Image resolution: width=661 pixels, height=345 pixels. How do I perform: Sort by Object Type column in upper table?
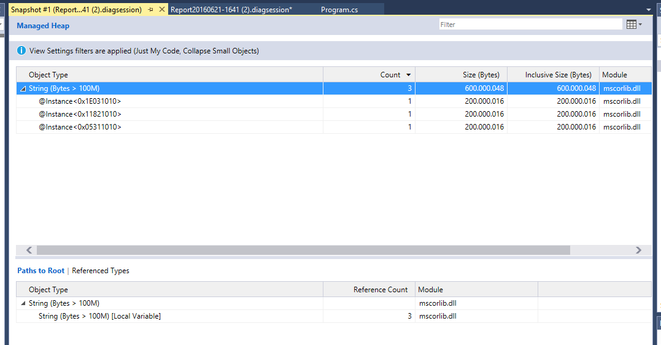pyautogui.click(x=169, y=75)
